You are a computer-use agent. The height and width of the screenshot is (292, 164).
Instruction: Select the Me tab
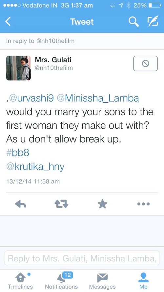[x=143, y=281]
